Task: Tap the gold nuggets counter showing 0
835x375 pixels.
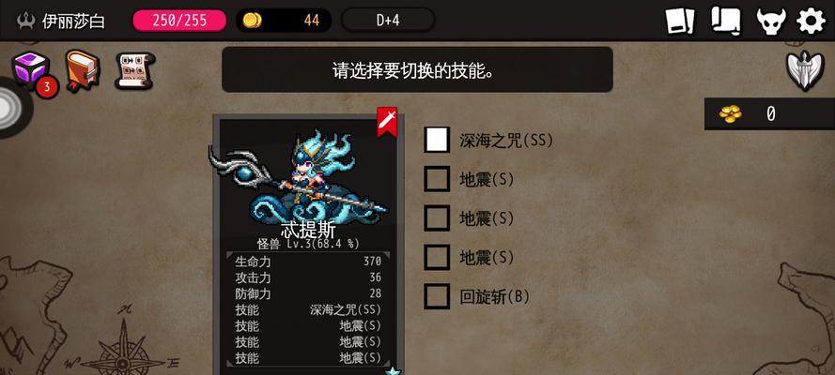Action: point(769,113)
